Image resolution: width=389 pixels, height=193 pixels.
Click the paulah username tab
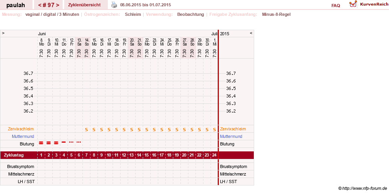point(15,5)
